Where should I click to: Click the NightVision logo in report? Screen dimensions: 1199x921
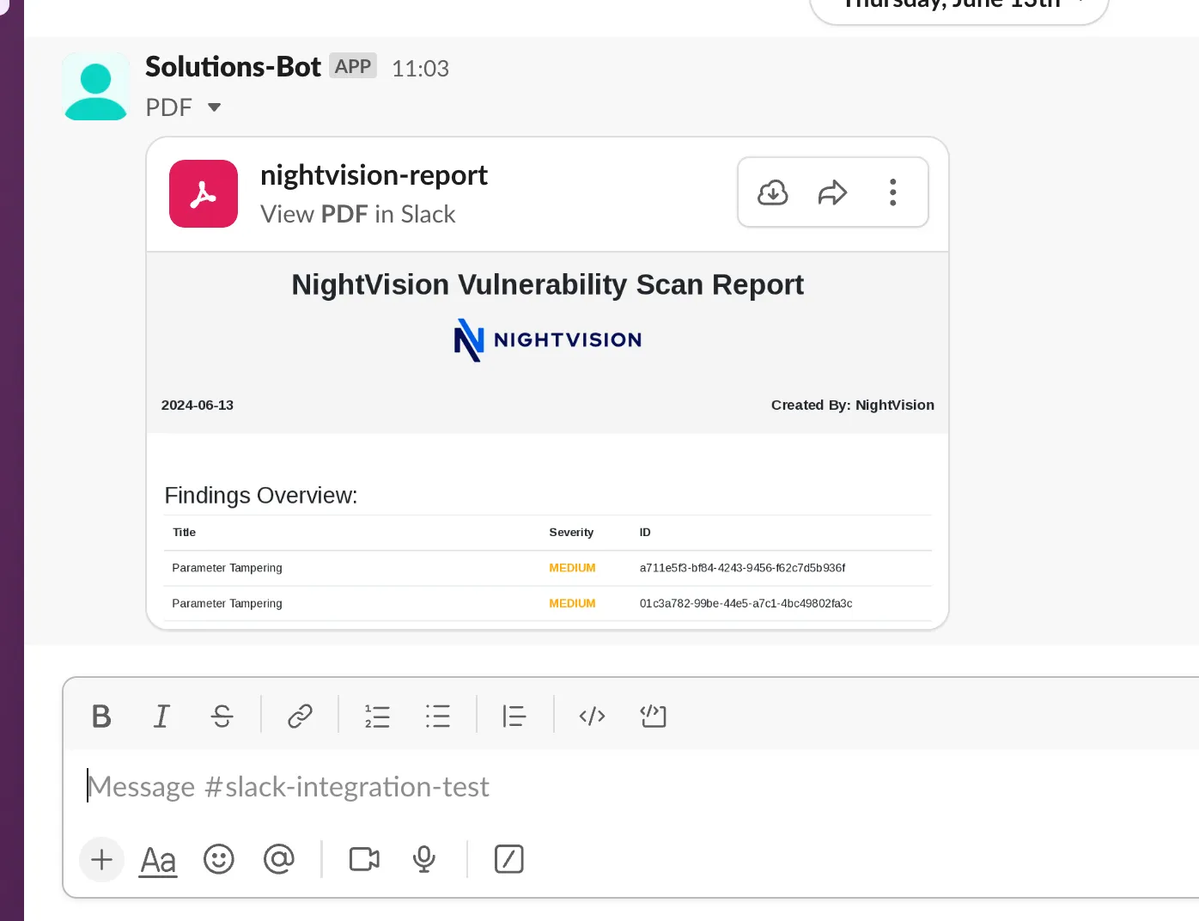(548, 340)
